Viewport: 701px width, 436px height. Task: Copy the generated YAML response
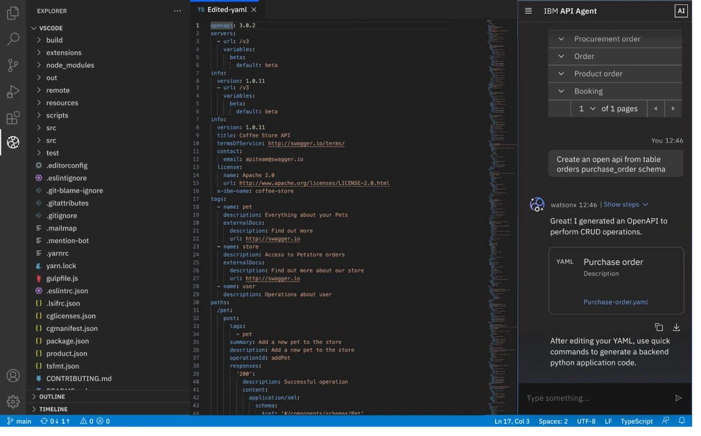659,328
